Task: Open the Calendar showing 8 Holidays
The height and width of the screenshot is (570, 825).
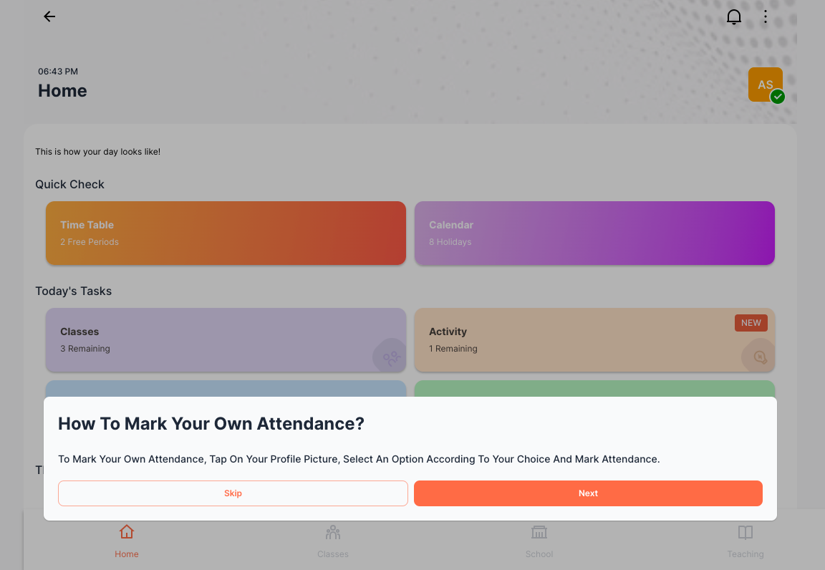Action: (594, 233)
